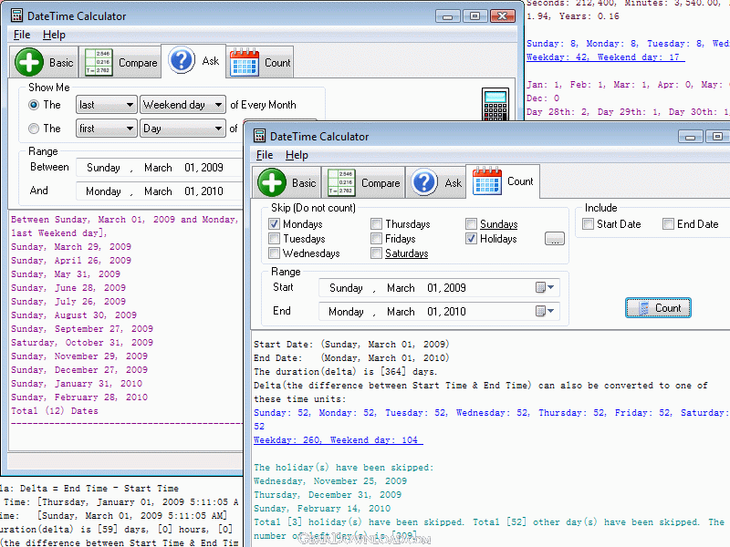This screenshot has height=547, width=730.
Task: Uncheck the Mondays skip checkbox
Action: coord(275,224)
